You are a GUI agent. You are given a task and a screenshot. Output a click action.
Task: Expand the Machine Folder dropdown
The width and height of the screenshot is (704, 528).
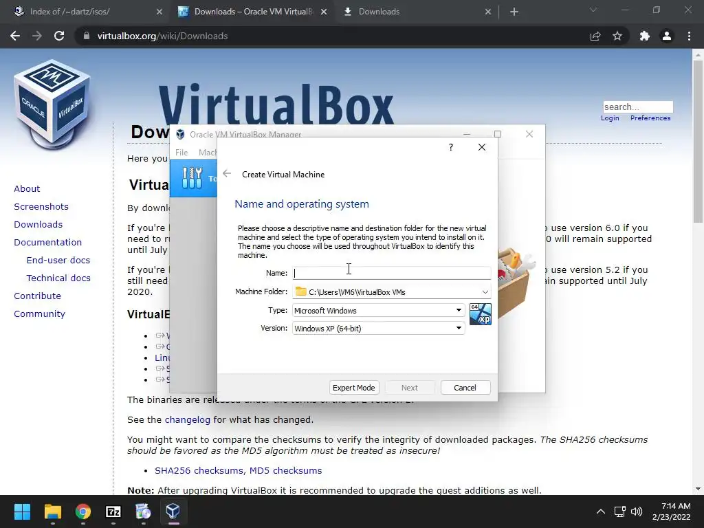[485, 291]
